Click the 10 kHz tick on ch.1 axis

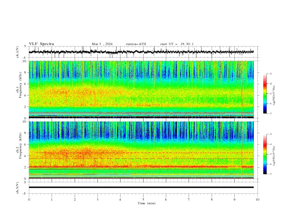[x=25, y=61]
